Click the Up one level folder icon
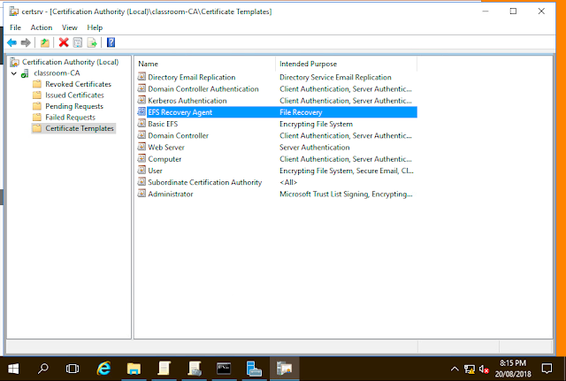Screen dimensions: 566x381 (45, 43)
